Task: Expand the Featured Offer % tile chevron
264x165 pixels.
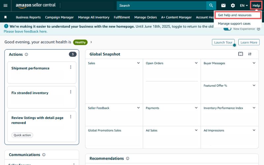Action: click(x=254, y=85)
